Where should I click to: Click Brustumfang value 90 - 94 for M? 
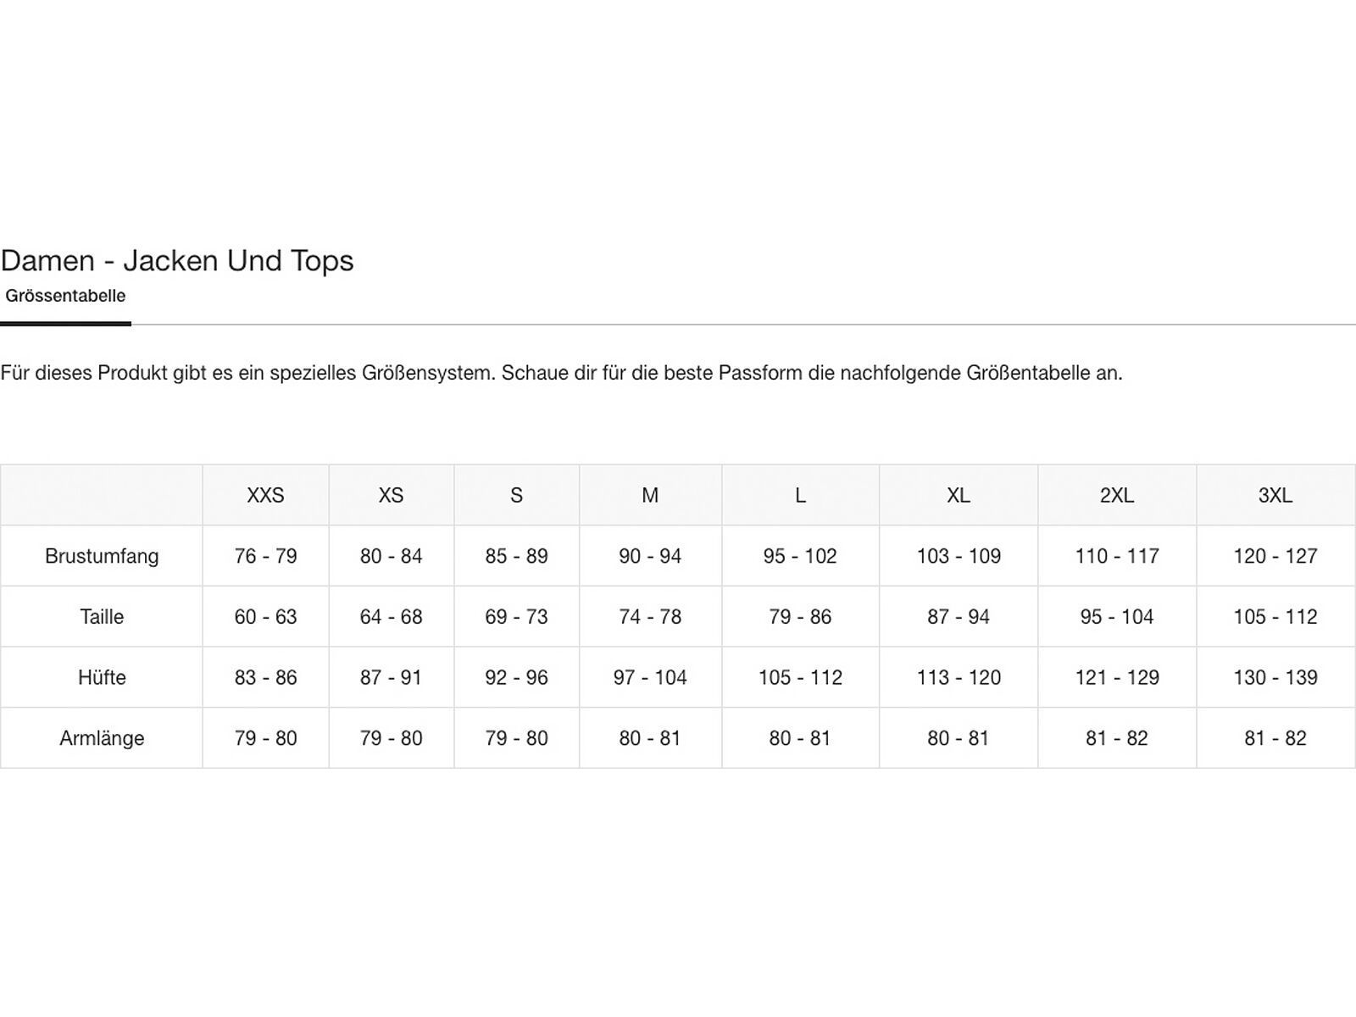[x=650, y=557]
